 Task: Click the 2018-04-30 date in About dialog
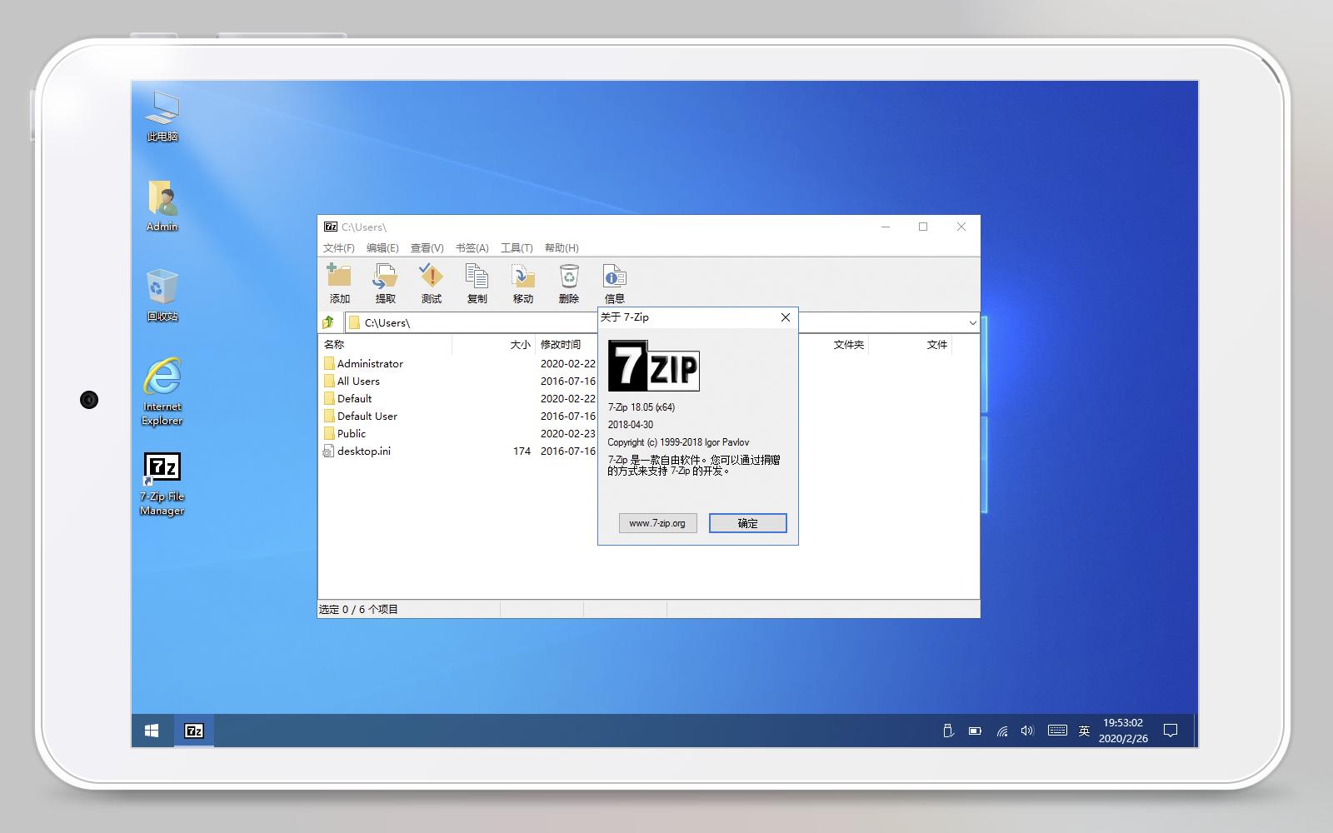pyautogui.click(x=631, y=425)
